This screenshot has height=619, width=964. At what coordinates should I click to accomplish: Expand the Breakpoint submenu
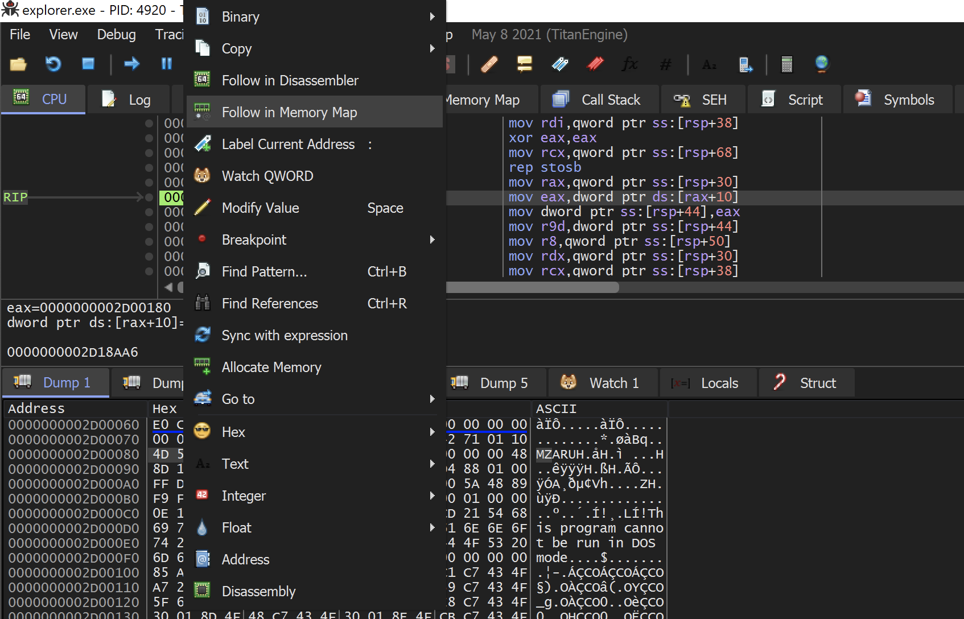[315, 240]
